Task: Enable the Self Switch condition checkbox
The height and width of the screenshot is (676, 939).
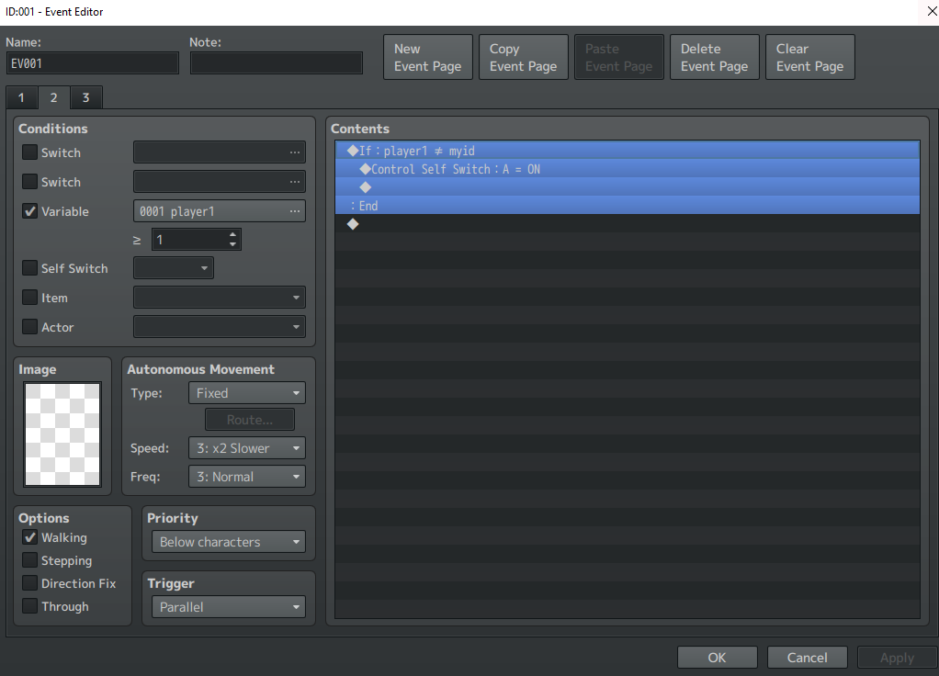Action: pyautogui.click(x=29, y=267)
